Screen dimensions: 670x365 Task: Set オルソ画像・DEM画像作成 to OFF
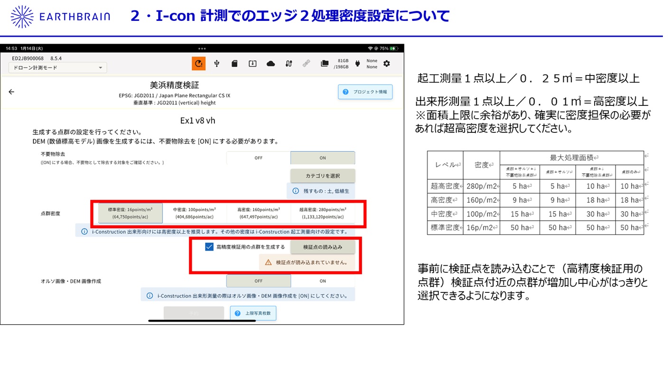(x=259, y=281)
